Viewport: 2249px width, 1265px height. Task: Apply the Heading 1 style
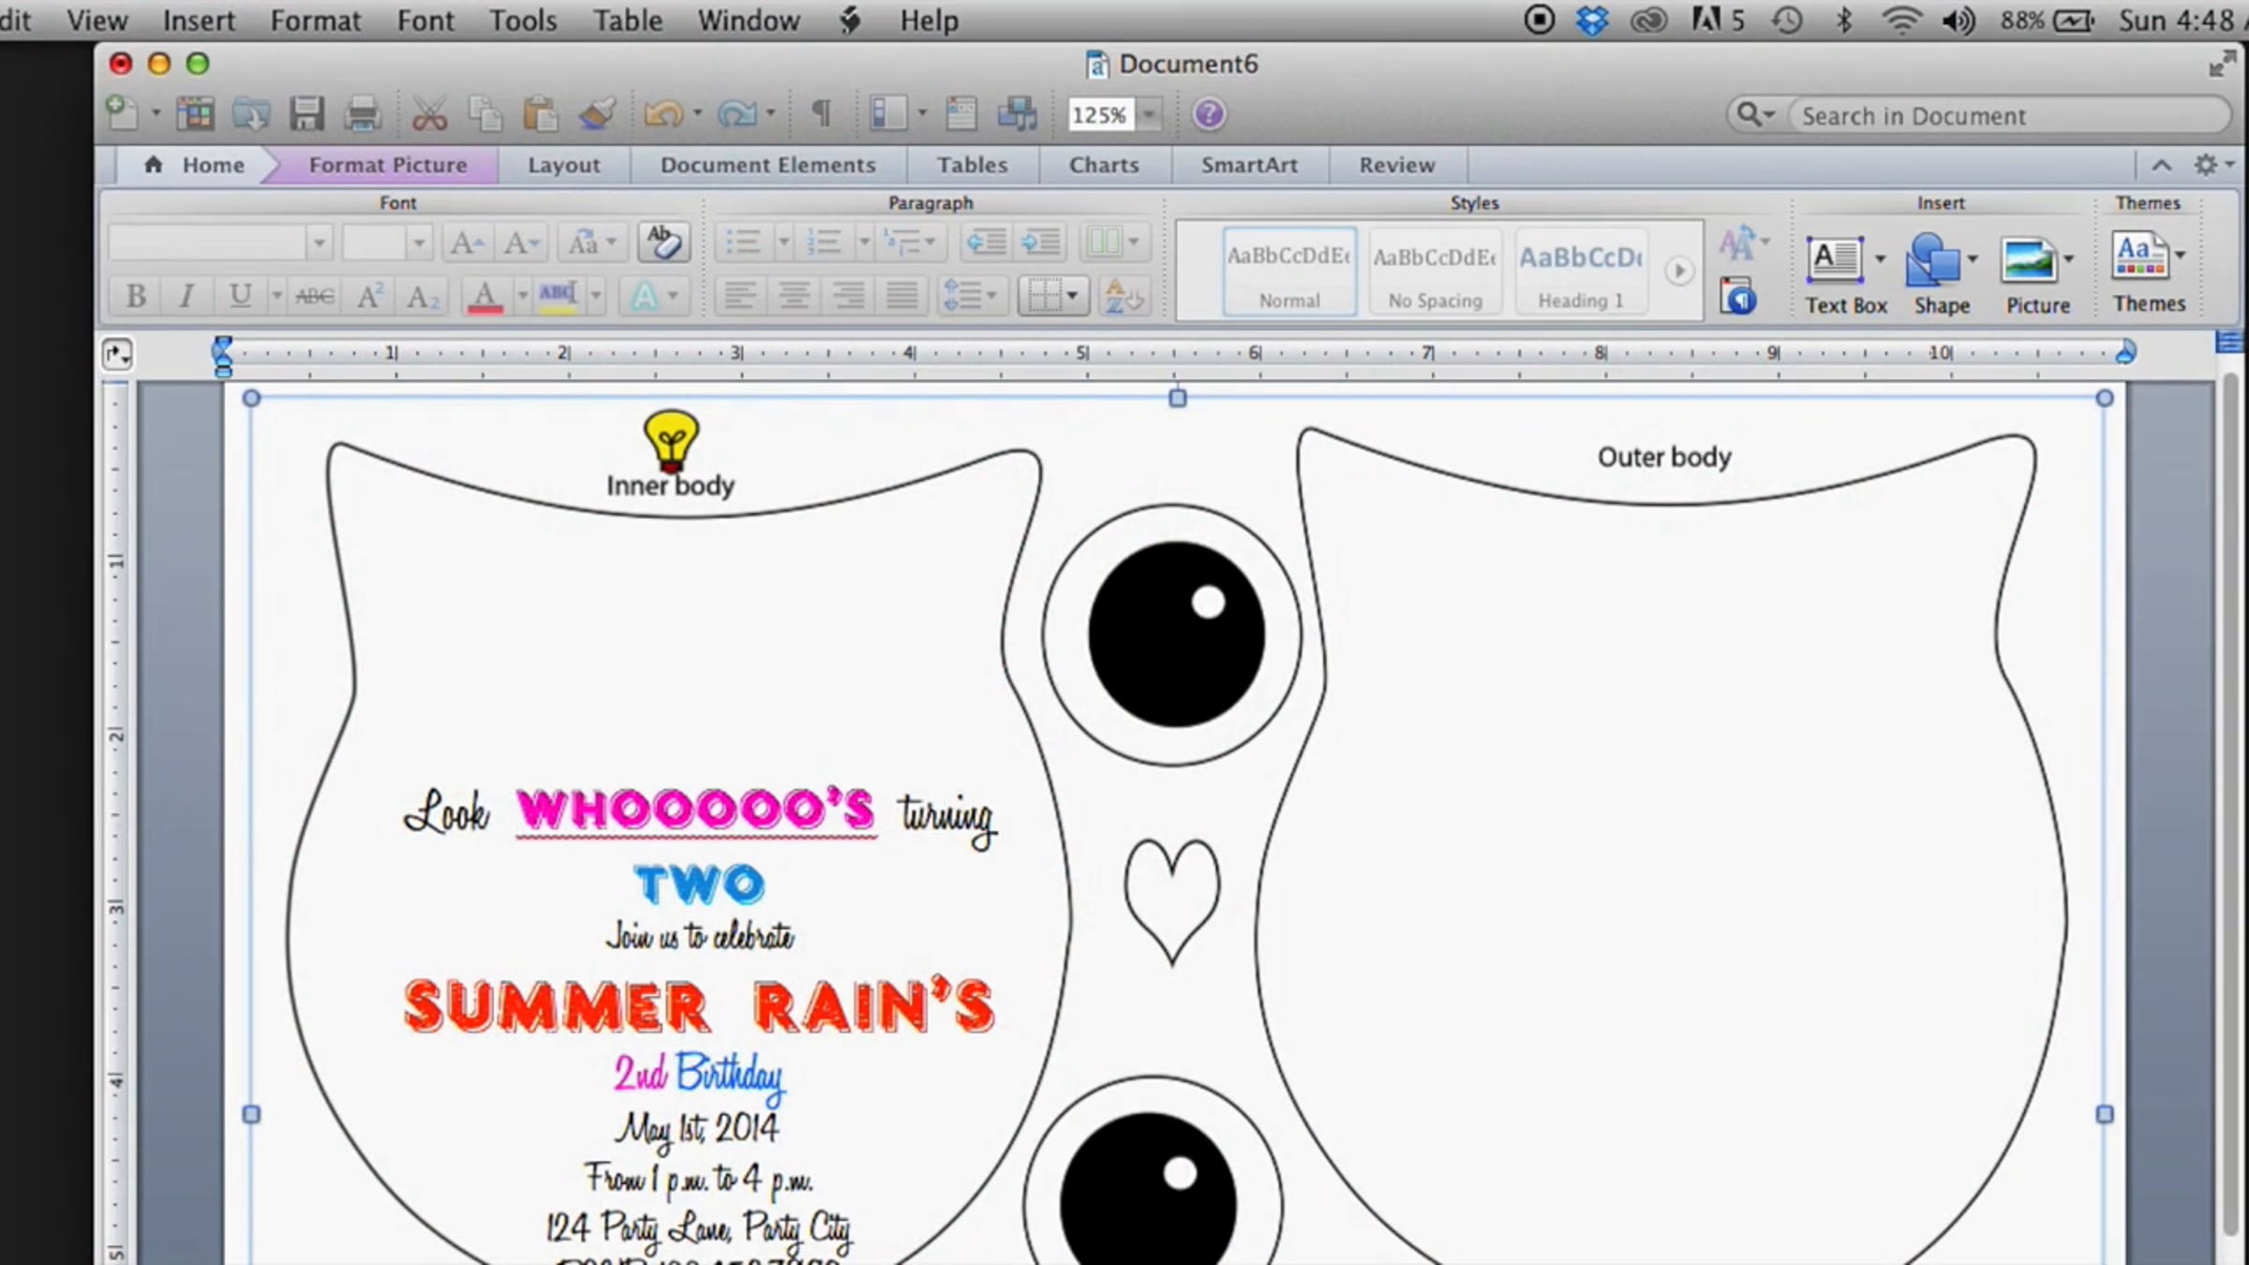(x=1580, y=272)
